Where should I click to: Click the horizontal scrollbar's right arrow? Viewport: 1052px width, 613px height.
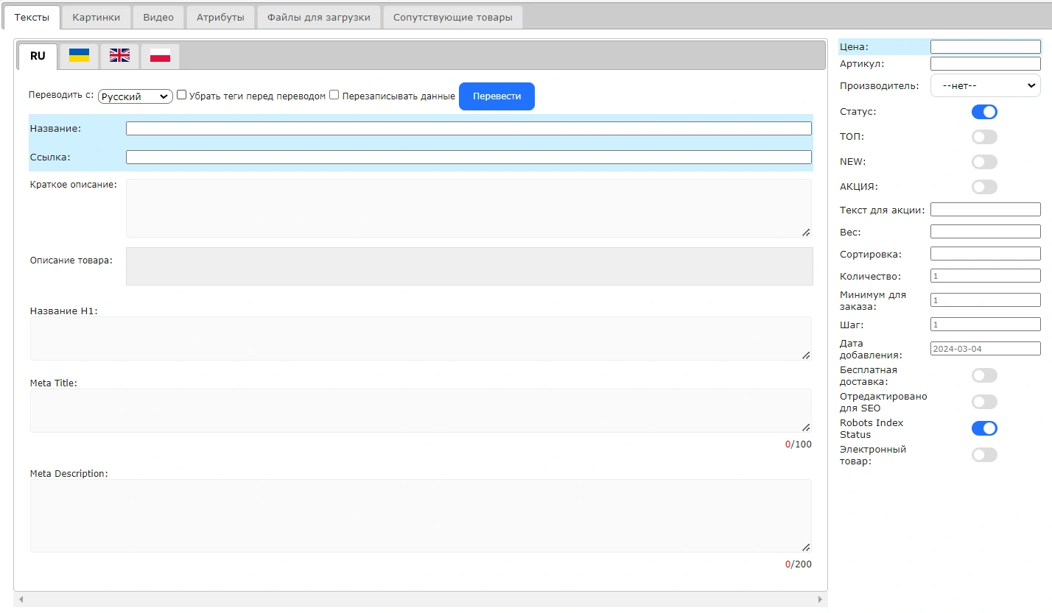(820, 600)
